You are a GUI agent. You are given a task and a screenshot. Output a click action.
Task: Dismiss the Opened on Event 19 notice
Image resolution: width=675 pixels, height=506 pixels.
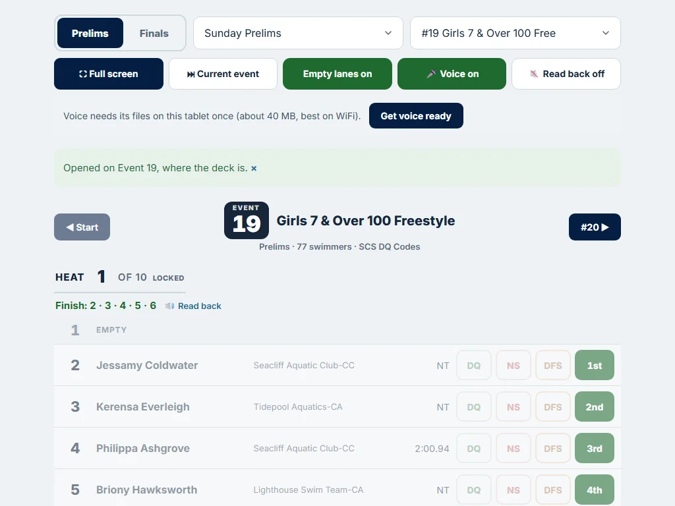254,168
